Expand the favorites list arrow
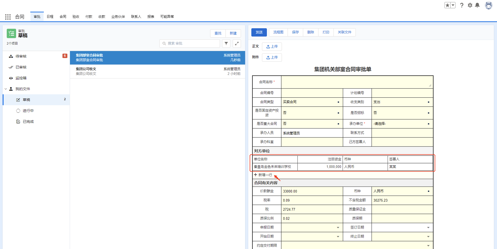Viewport: 497px width, 249px height. click(453, 5)
